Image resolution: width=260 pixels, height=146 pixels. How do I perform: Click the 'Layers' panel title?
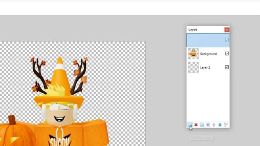pyautogui.click(x=193, y=30)
